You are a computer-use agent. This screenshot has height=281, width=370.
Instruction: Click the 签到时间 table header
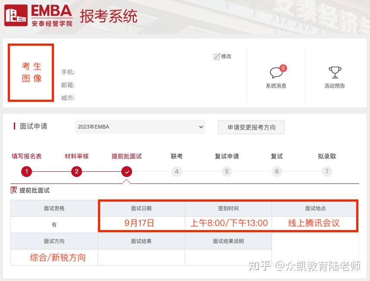pos(228,208)
